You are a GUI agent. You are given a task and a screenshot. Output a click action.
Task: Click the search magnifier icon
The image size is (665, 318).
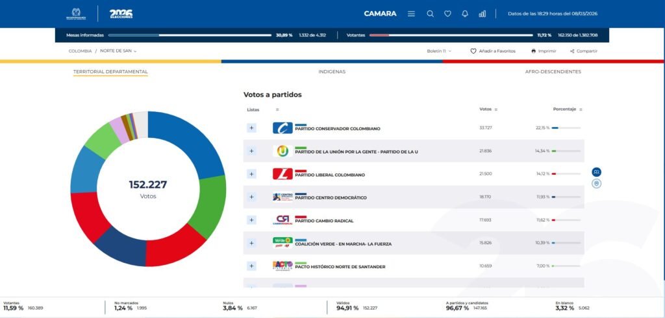pos(430,14)
